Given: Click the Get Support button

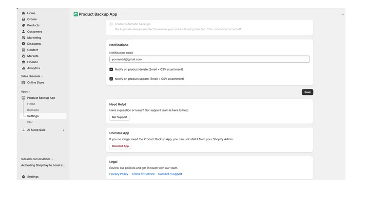Looking at the screenshot, I should pyautogui.click(x=119, y=117).
